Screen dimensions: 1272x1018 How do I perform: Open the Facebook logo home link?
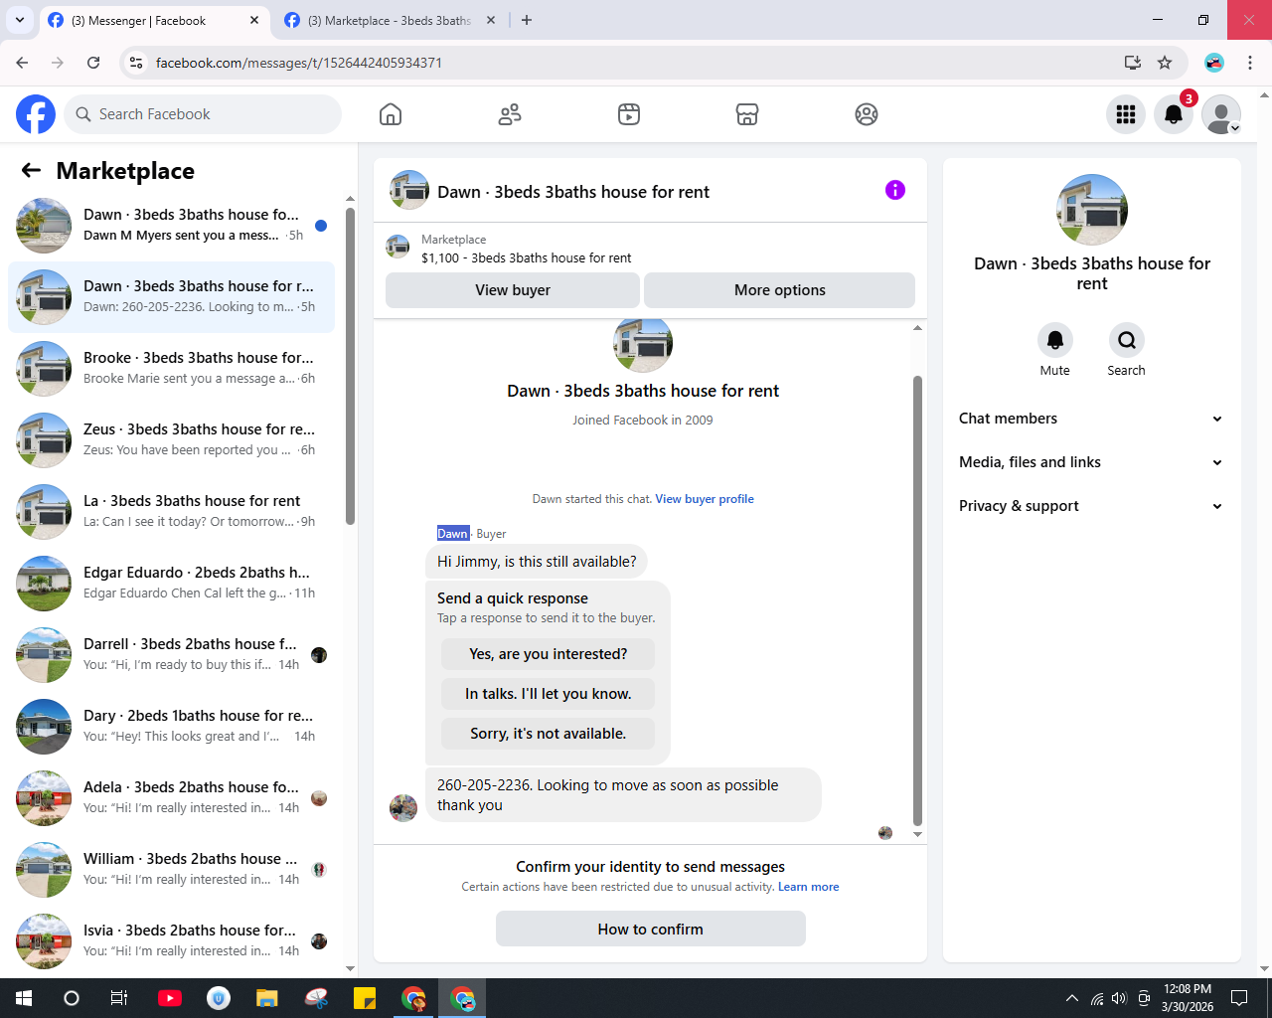coord(36,114)
